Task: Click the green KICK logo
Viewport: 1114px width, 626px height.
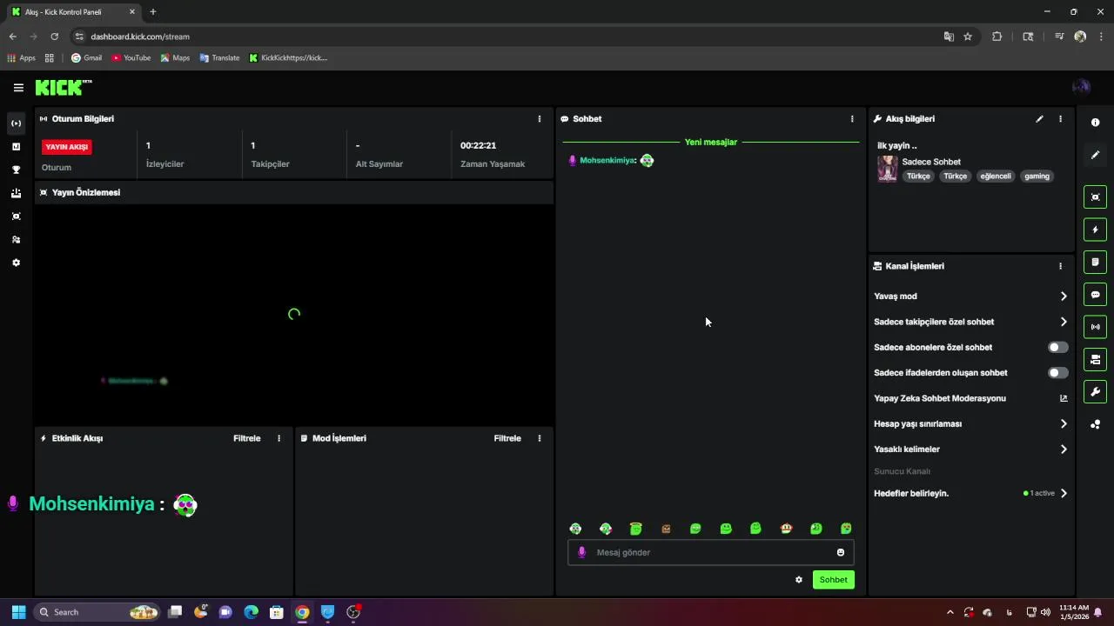Action: tap(64, 87)
